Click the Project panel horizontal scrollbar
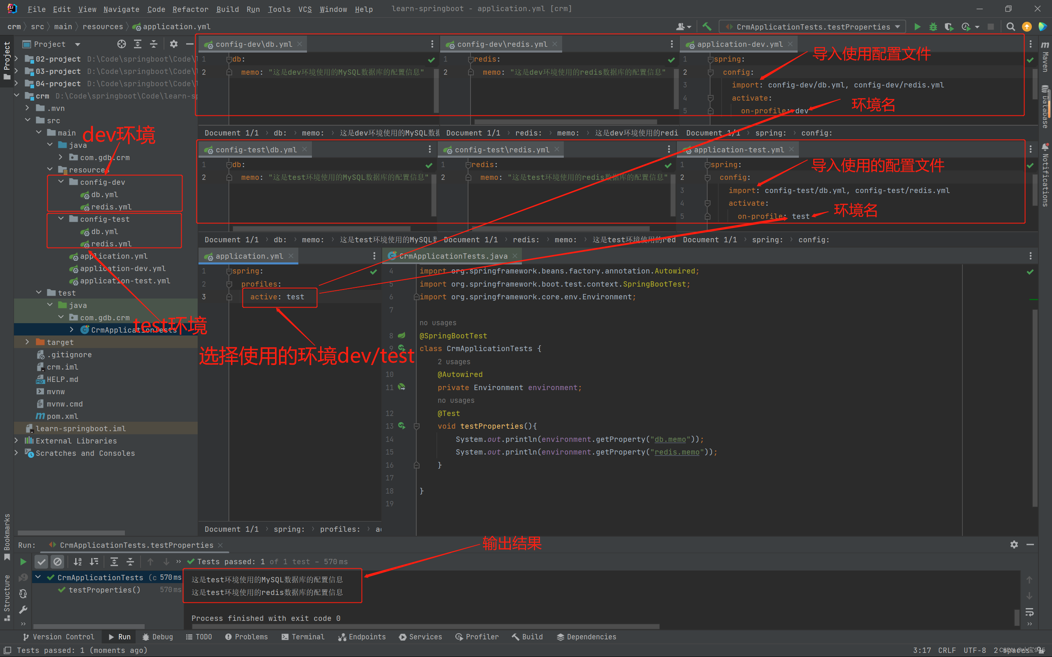The image size is (1052, 657). (x=71, y=532)
